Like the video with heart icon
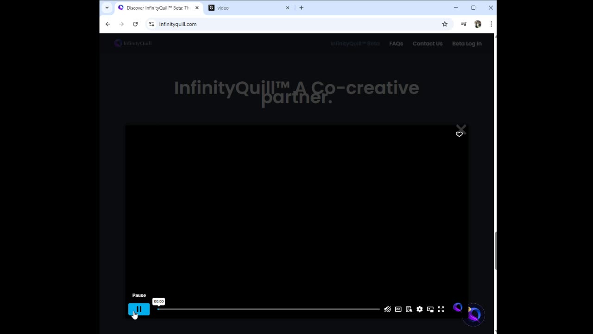This screenshot has width=593, height=334. click(x=459, y=134)
